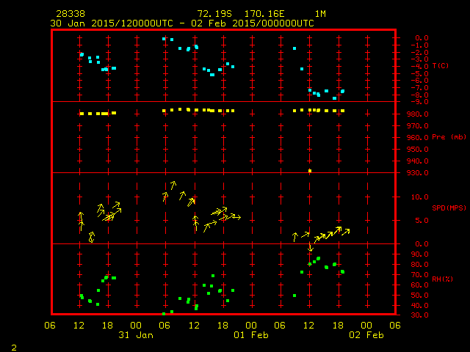Click the 970.0 pressure tick value
The image size is (470, 352).
[x=418, y=125]
